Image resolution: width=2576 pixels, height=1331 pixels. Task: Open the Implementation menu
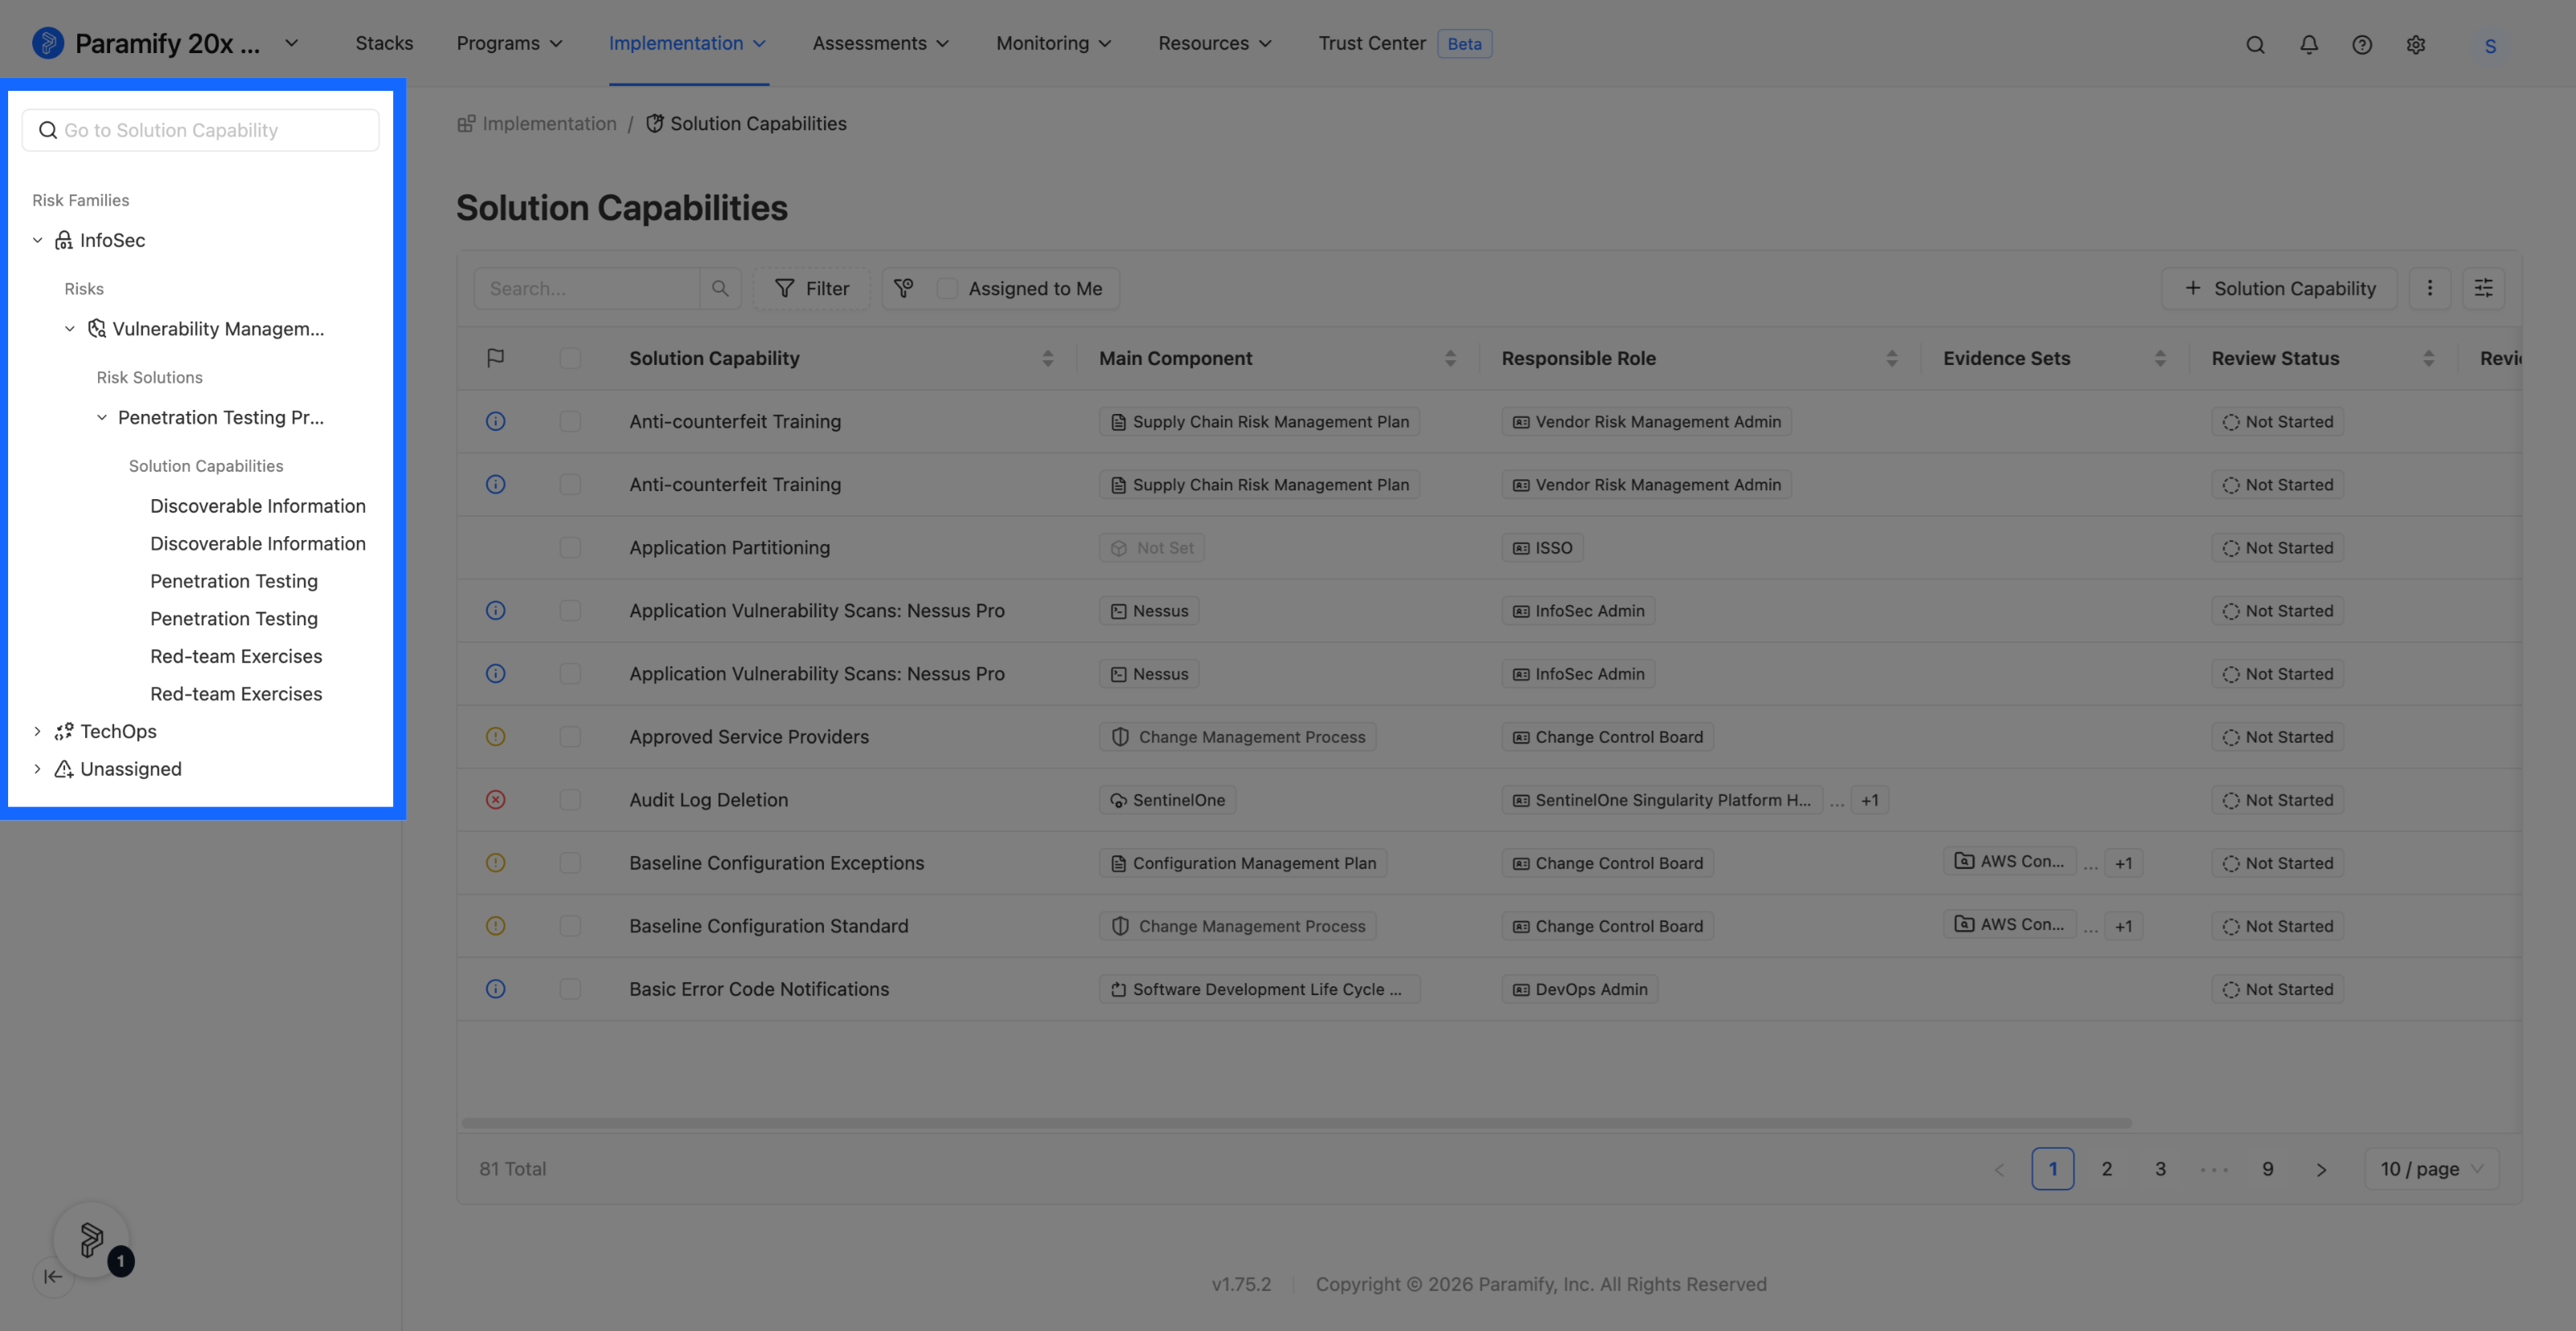[x=688, y=43]
